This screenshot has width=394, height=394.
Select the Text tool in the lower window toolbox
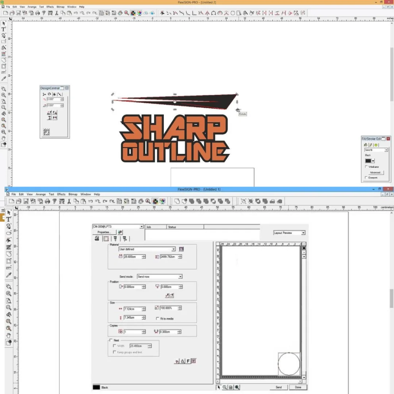[x=9, y=219]
